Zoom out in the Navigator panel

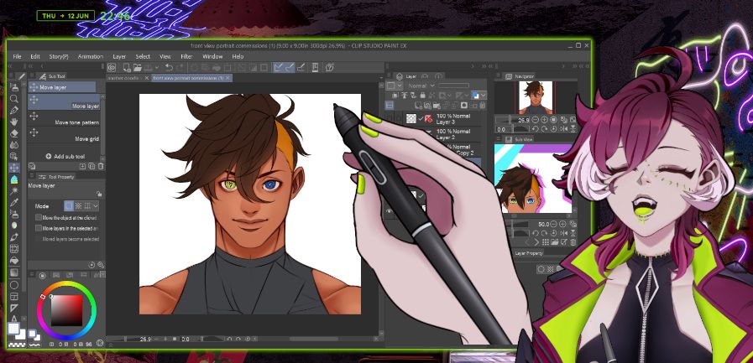point(535,119)
